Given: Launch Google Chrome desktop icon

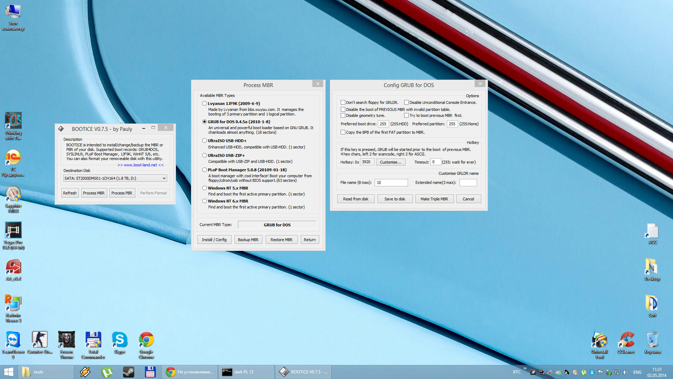Looking at the screenshot, I should click(x=147, y=345).
